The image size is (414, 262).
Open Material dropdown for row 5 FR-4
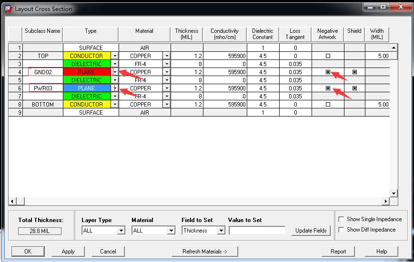[167, 80]
